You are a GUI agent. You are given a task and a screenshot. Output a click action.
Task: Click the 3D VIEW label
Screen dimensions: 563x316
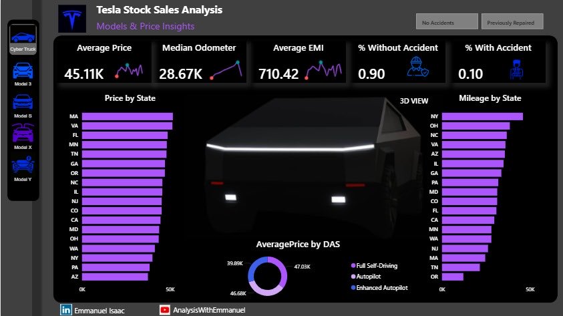pos(414,101)
